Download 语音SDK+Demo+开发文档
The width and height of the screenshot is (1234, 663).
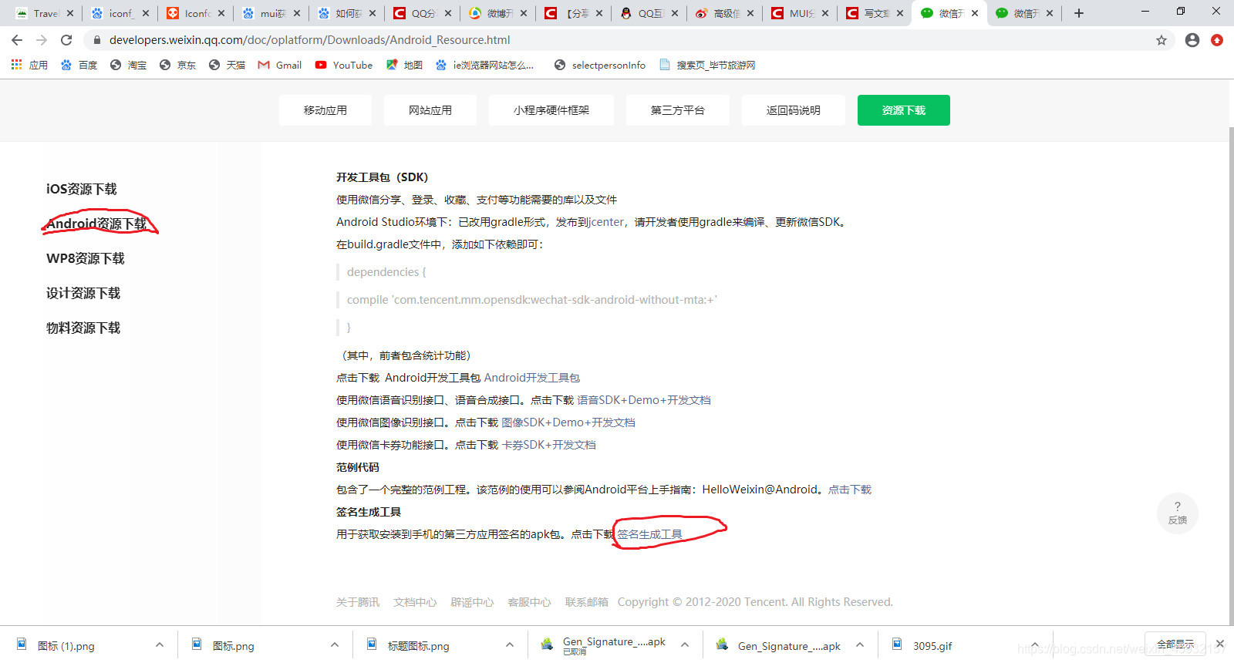coord(644,400)
